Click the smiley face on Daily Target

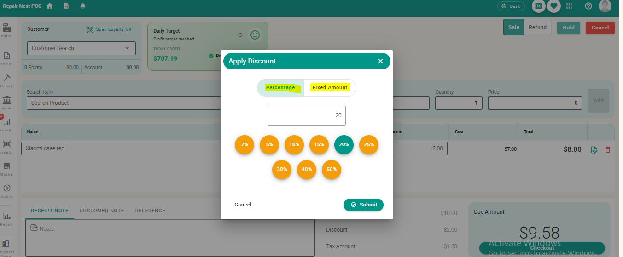pyautogui.click(x=255, y=35)
